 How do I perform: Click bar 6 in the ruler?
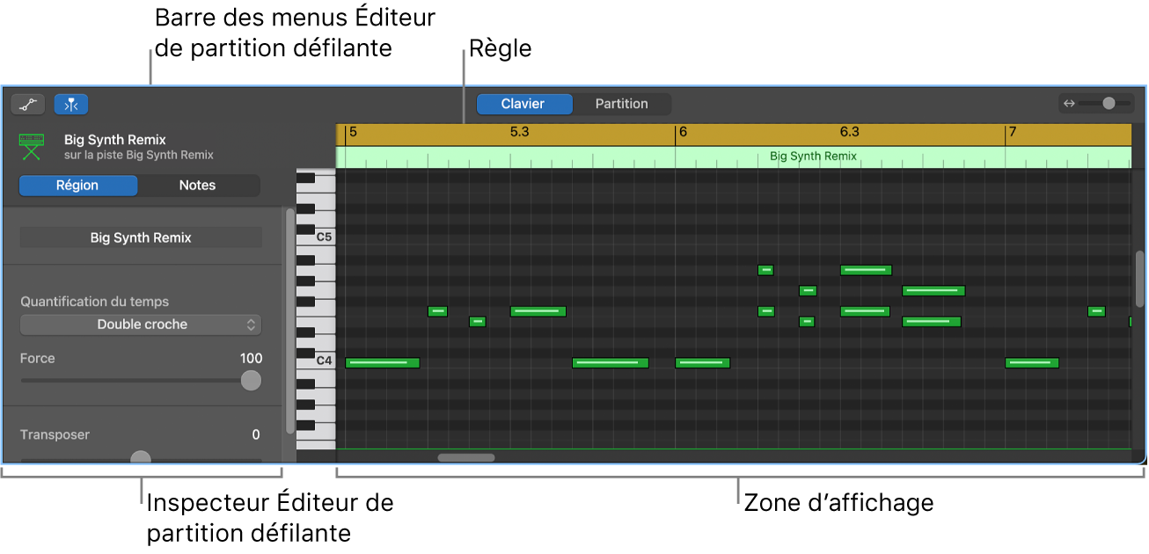click(x=683, y=133)
